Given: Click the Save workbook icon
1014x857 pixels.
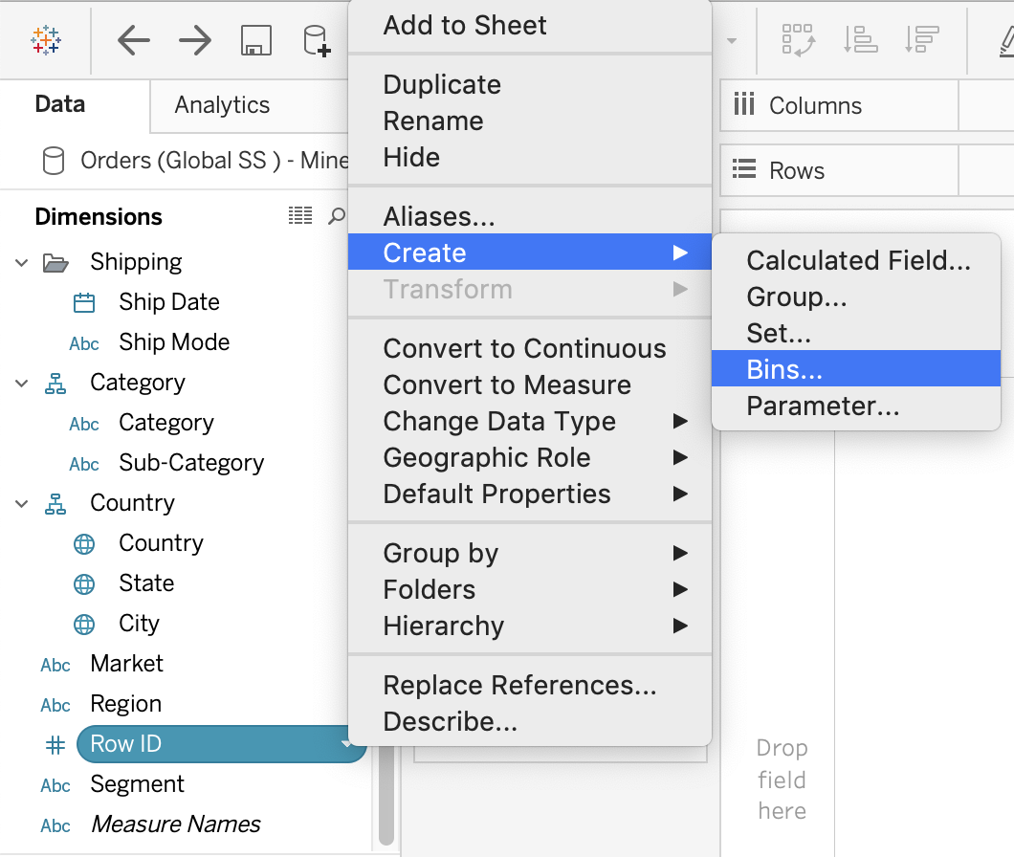Looking at the screenshot, I should (x=255, y=40).
